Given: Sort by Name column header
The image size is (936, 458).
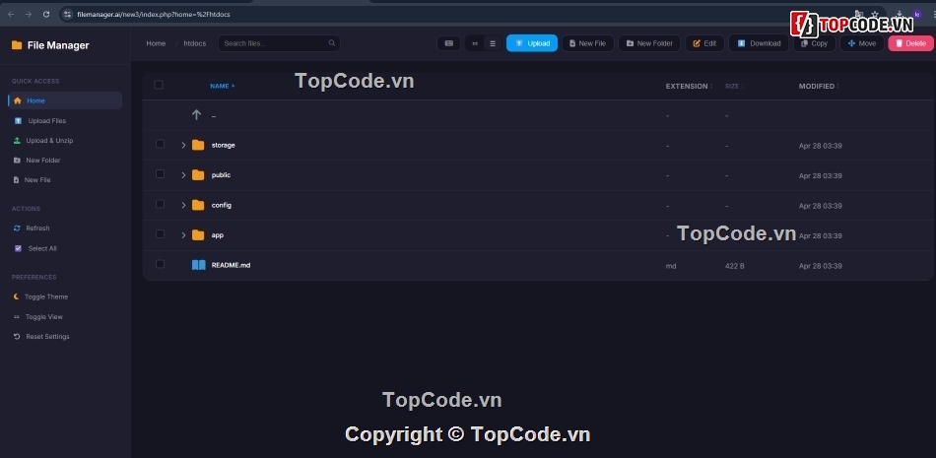Looking at the screenshot, I should pyautogui.click(x=222, y=86).
